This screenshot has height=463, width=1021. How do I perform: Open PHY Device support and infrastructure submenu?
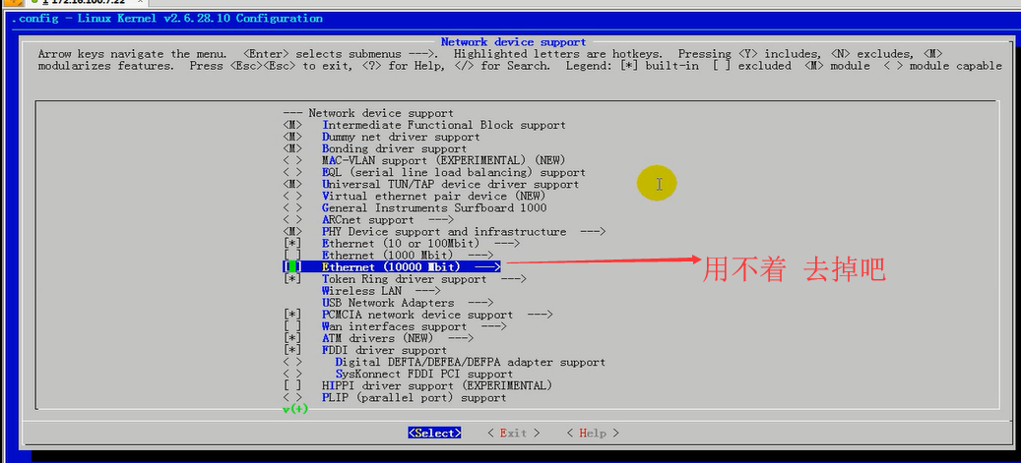pyautogui.click(x=464, y=232)
